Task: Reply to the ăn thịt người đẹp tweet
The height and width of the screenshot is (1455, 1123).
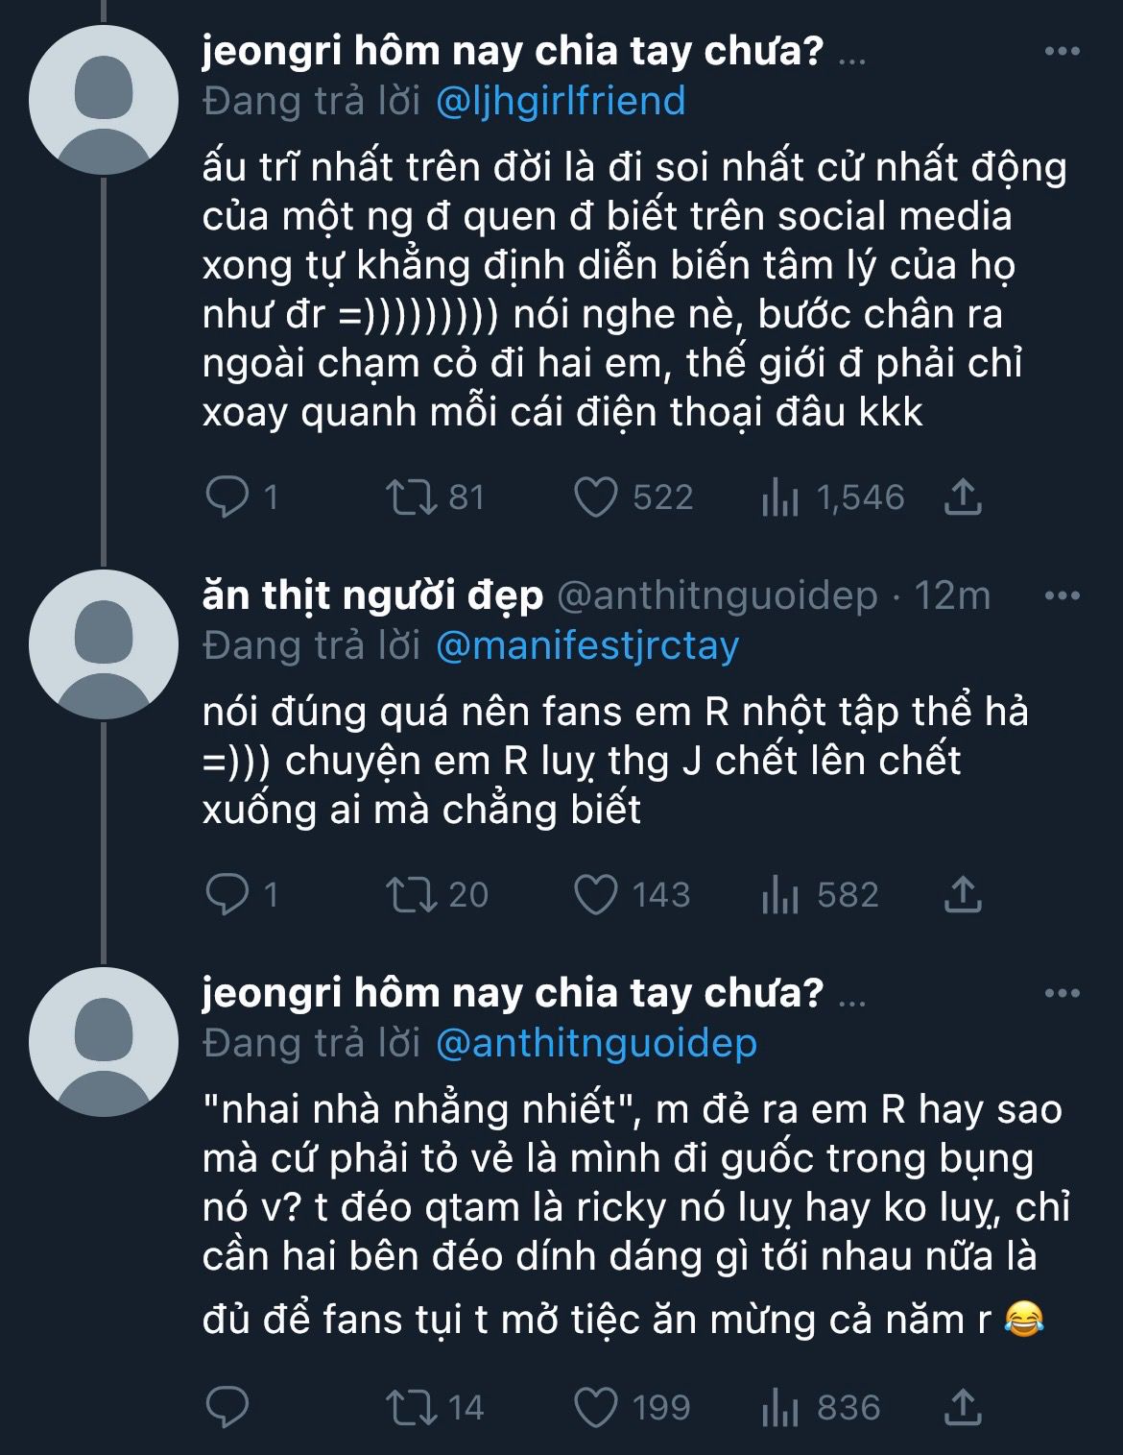Action: click(x=227, y=895)
